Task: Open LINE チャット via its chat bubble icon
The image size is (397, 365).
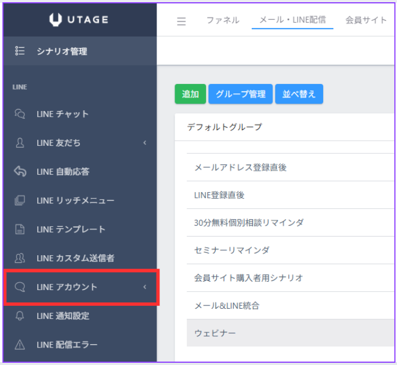Action: [x=20, y=114]
